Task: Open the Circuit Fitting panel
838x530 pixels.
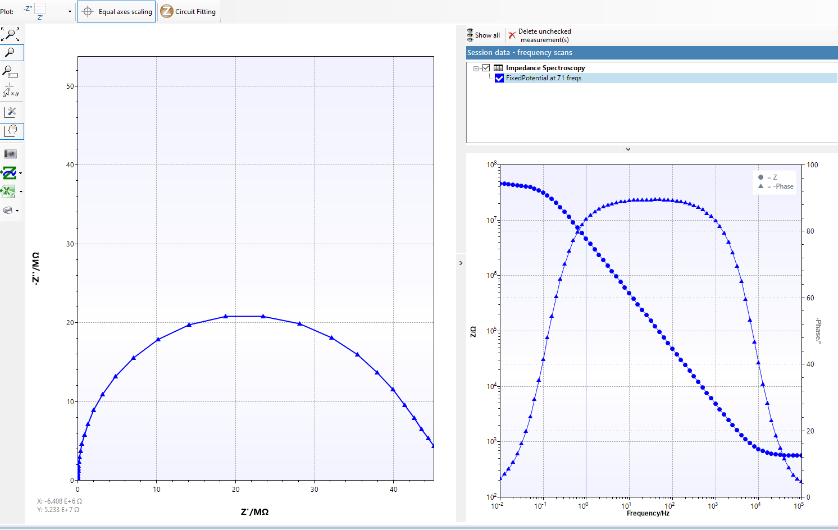Action: [189, 11]
